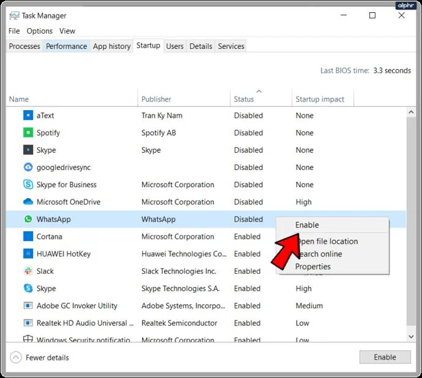
Task: Select the Startup tab
Action: coord(148,45)
